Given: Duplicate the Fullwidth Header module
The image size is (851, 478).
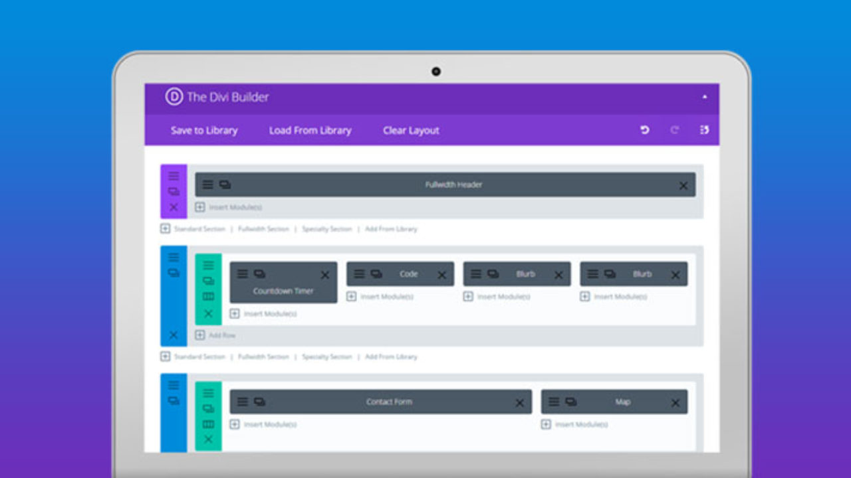Looking at the screenshot, I should (x=225, y=185).
